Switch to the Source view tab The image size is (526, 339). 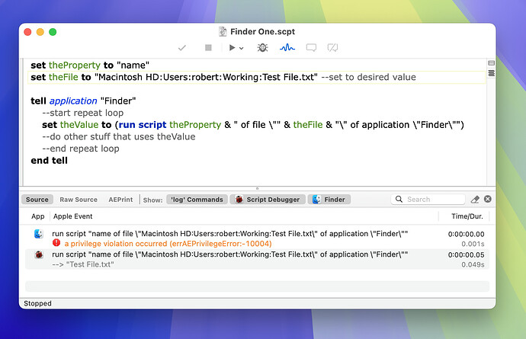point(37,200)
